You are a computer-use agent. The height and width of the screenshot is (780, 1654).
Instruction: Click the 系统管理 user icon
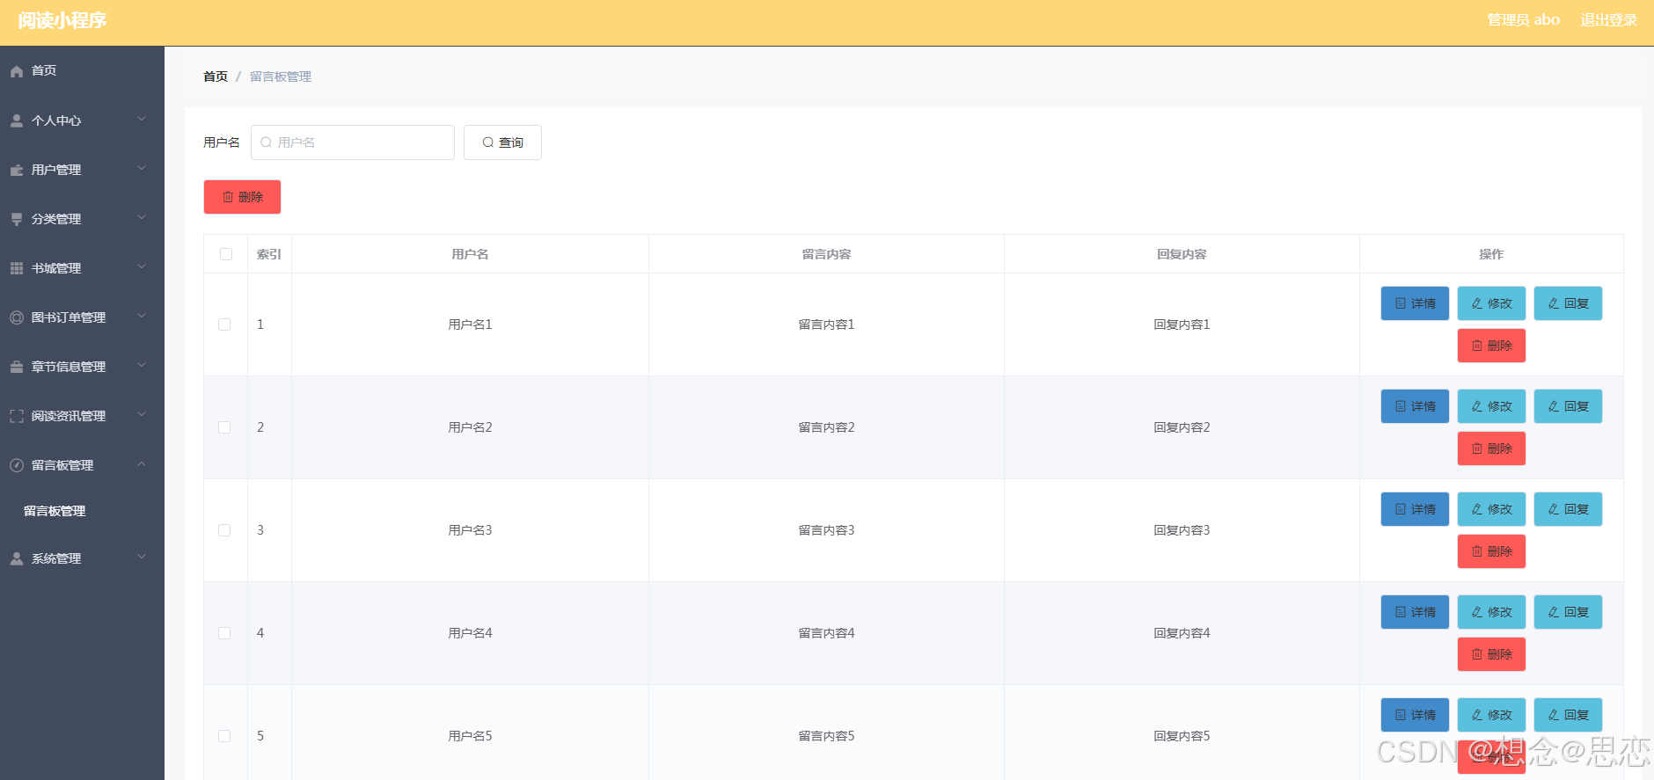(17, 558)
